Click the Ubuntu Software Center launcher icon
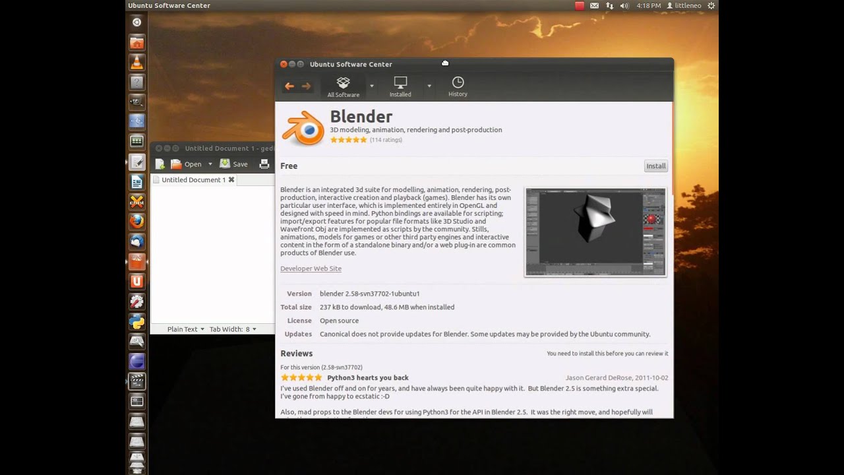The width and height of the screenshot is (844, 475). pos(136,261)
